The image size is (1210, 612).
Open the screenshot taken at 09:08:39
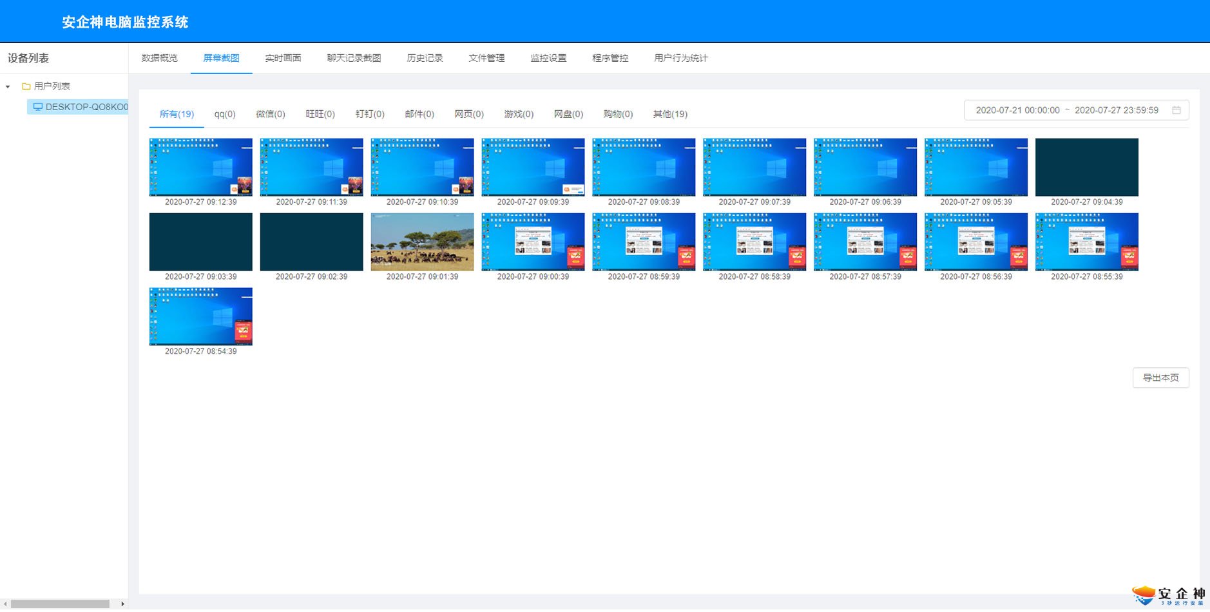pyautogui.click(x=644, y=167)
